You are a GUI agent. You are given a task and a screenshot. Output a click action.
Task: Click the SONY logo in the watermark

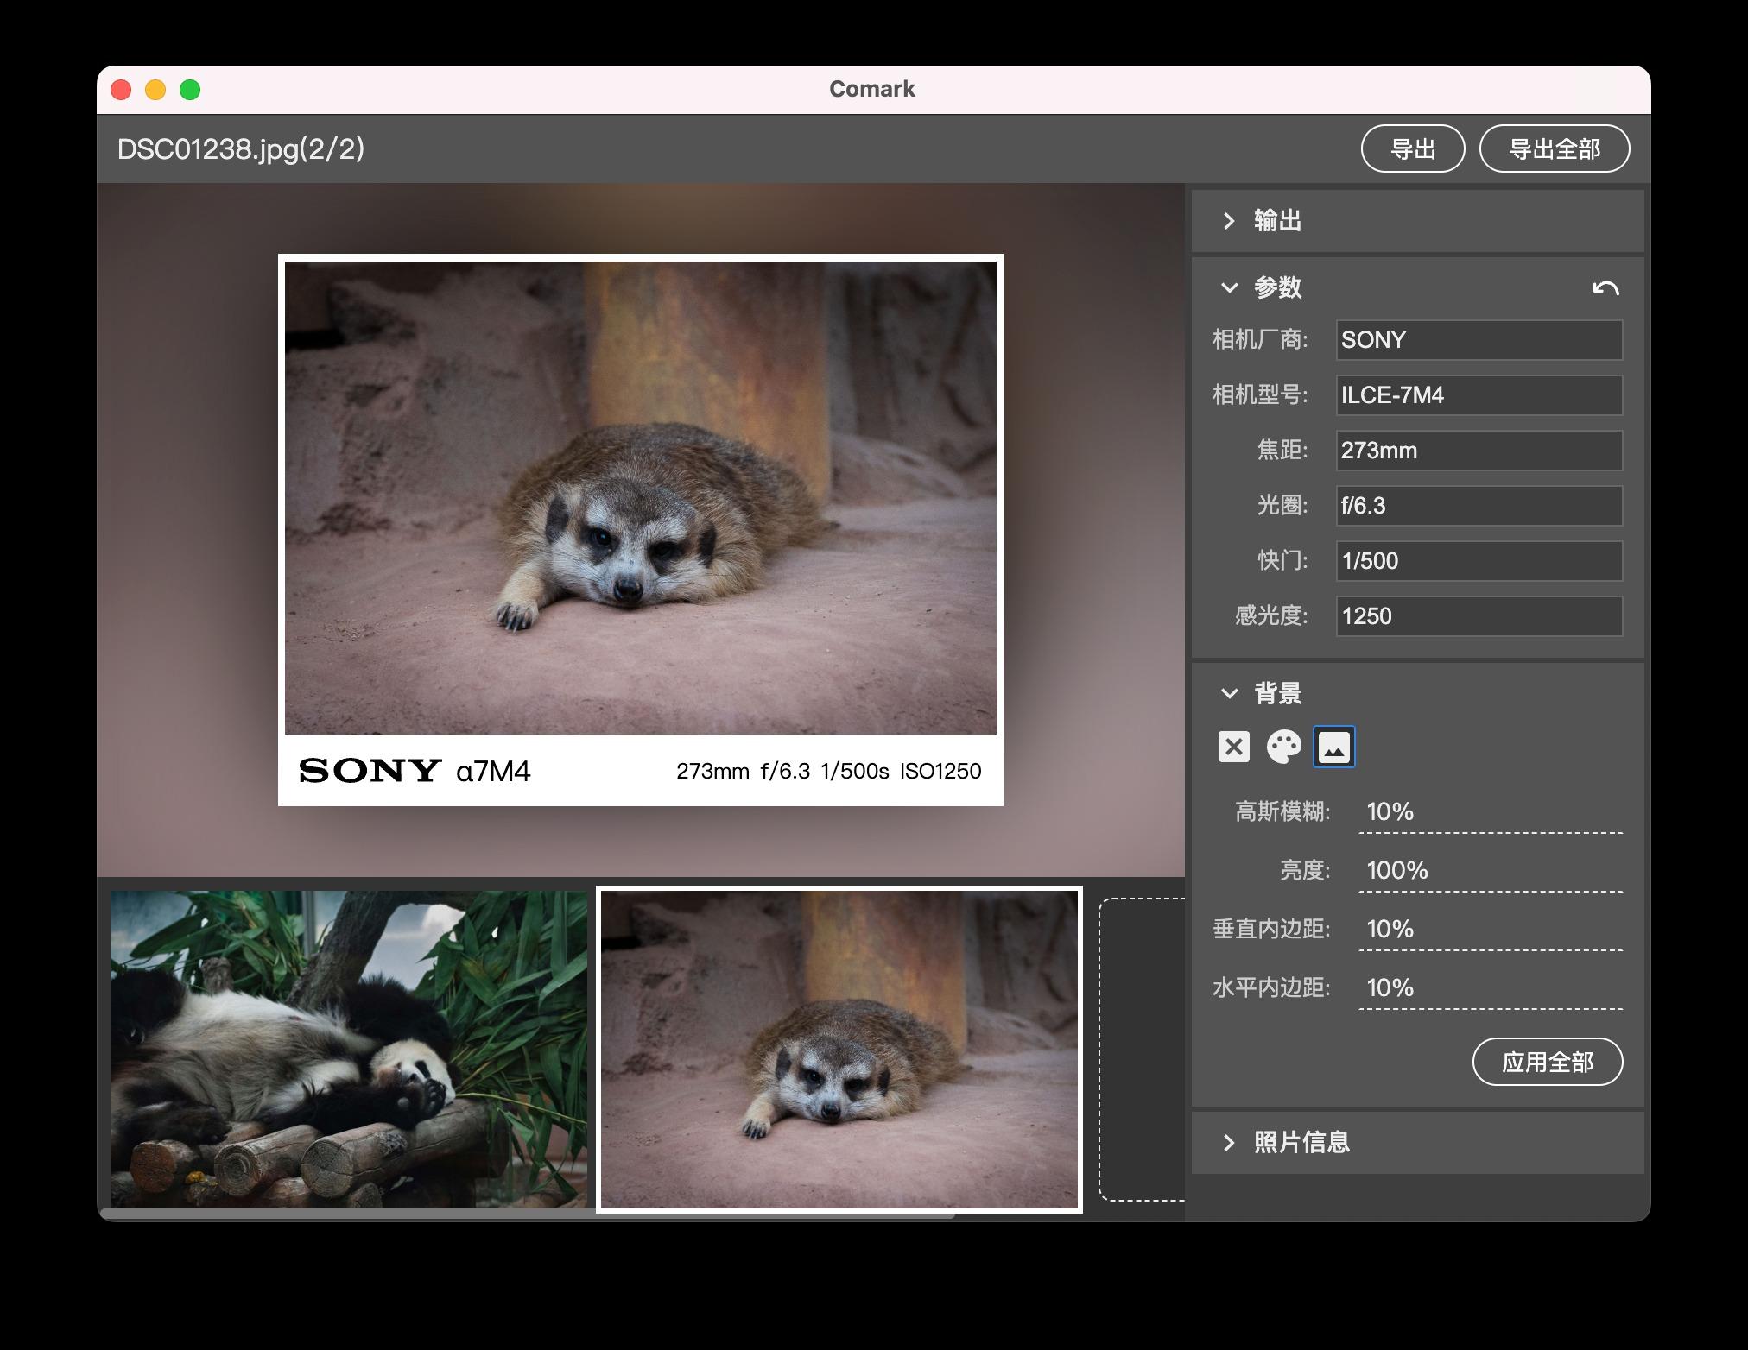[x=370, y=771]
